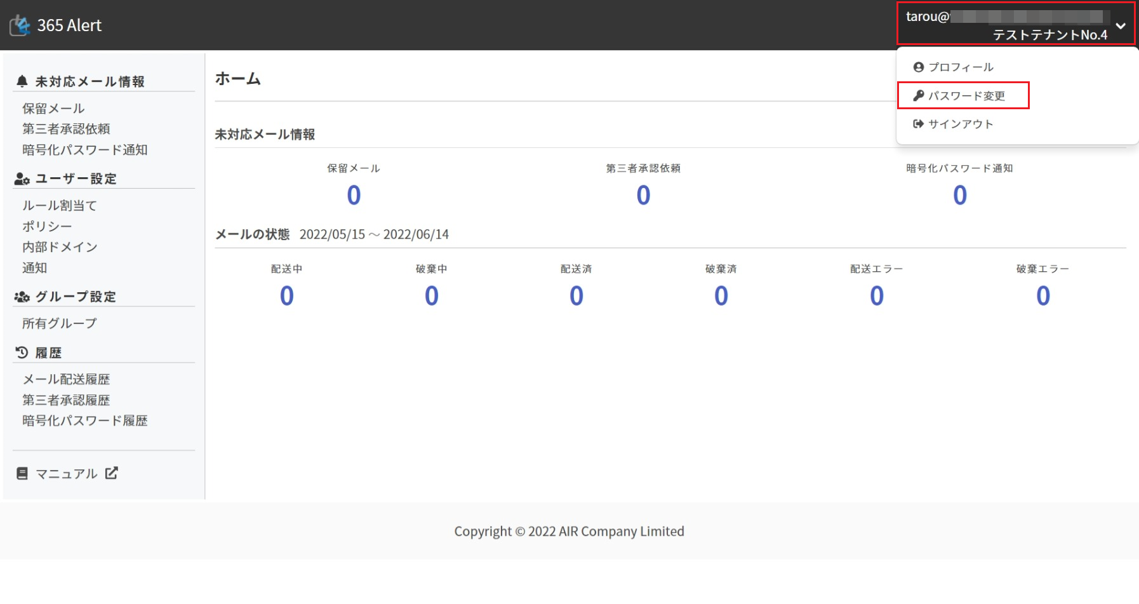Select ポリシー in the sidebar

[47, 227]
